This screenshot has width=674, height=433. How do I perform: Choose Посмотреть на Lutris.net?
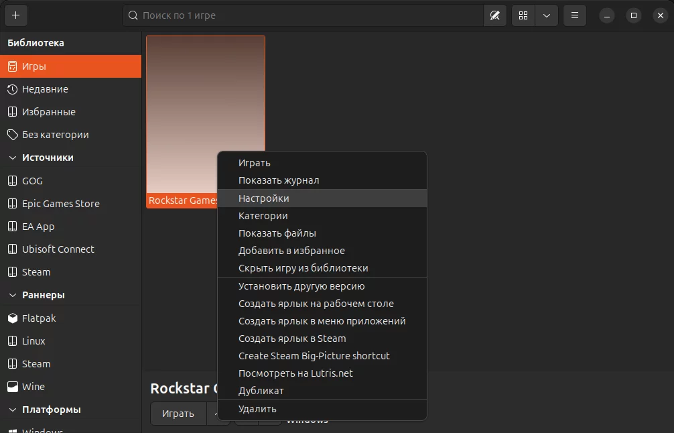[322, 373]
